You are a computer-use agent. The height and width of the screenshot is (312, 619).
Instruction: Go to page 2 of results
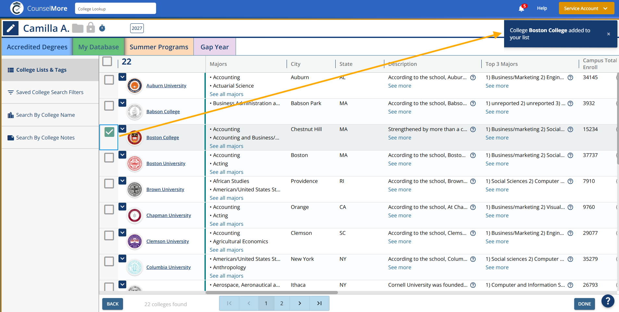point(282,303)
